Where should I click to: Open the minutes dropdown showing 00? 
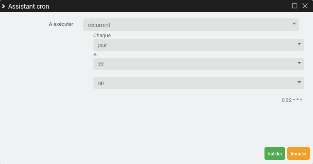pyautogui.click(x=196, y=83)
